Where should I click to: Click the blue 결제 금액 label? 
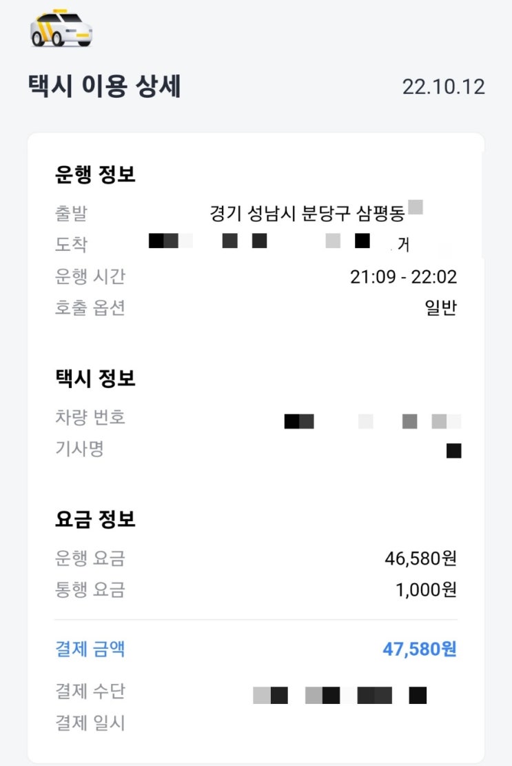coord(90,649)
